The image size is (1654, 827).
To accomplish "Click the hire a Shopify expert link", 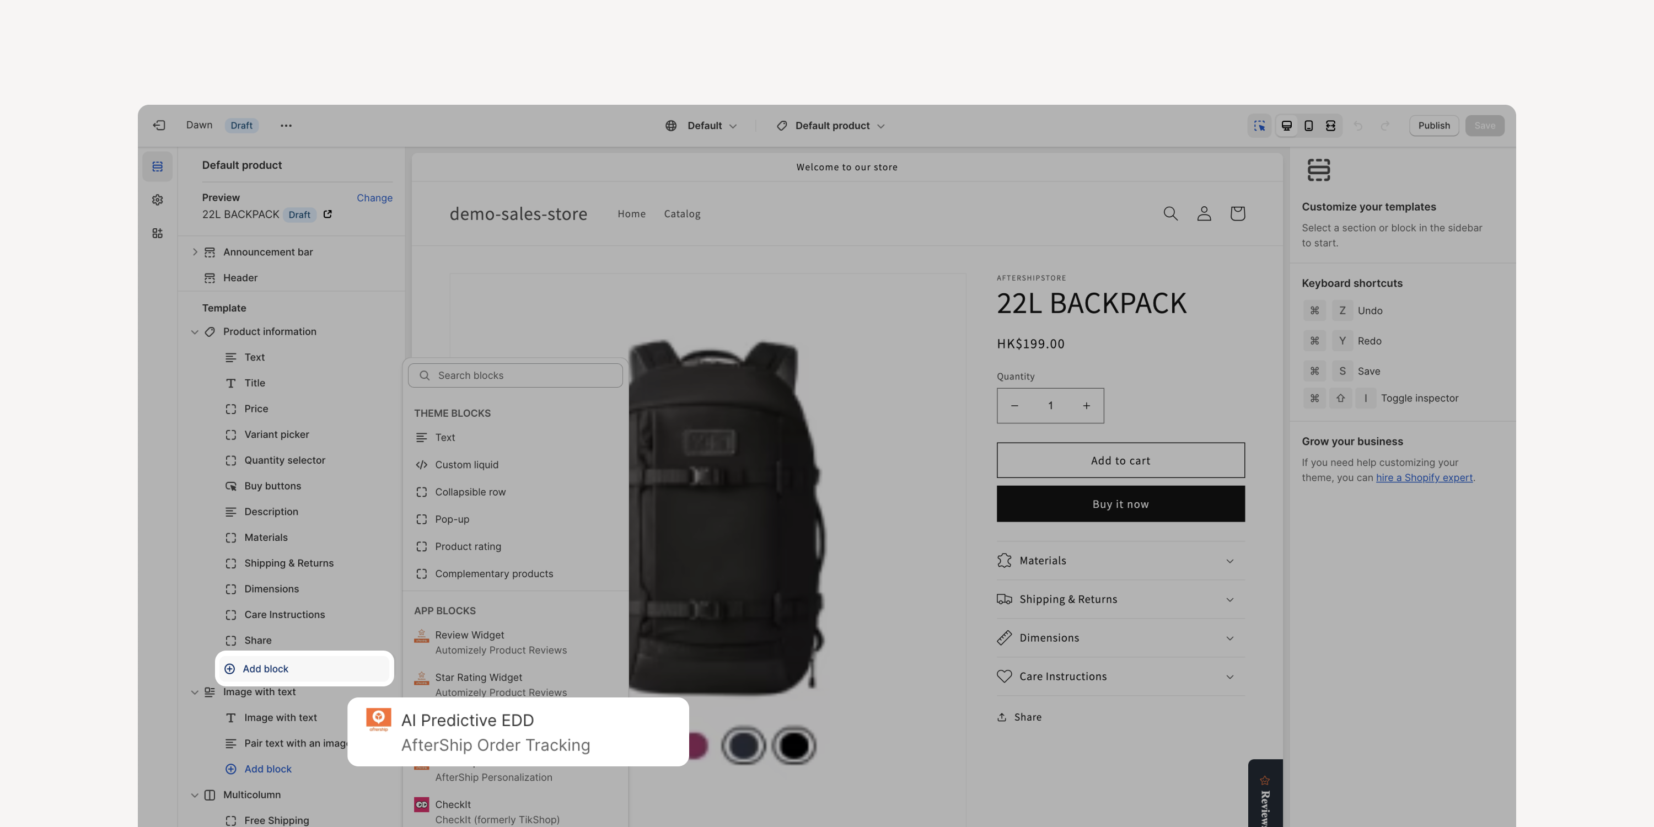I will click(x=1424, y=477).
